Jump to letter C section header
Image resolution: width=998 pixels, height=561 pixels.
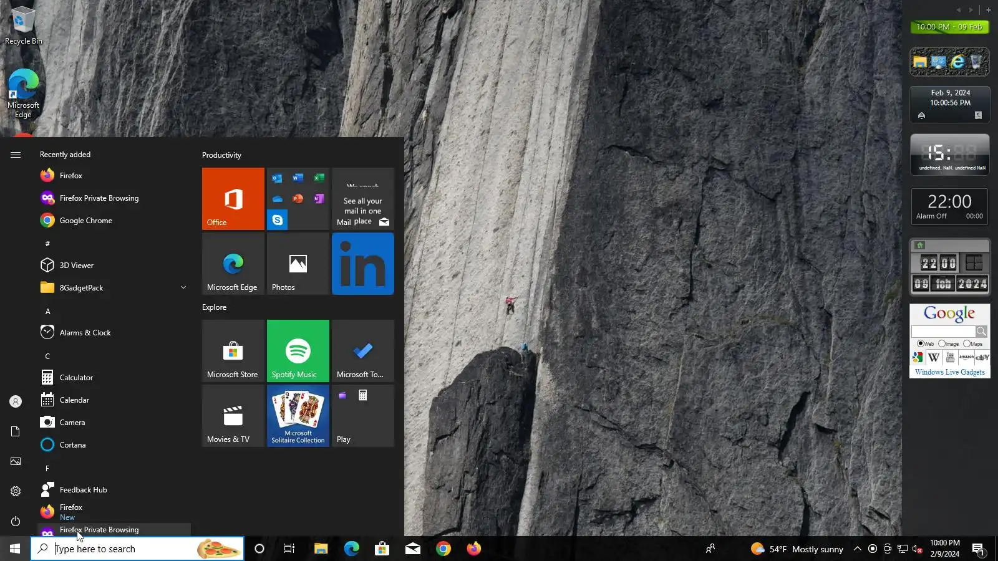point(47,356)
